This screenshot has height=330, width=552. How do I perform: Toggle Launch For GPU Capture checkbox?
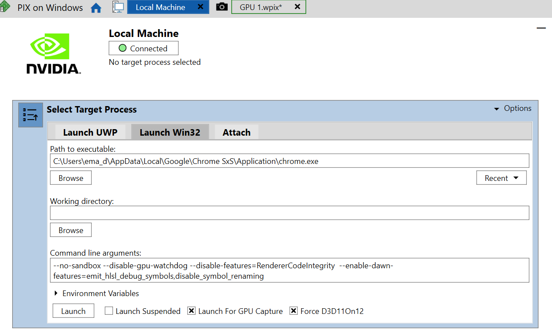(x=191, y=311)
